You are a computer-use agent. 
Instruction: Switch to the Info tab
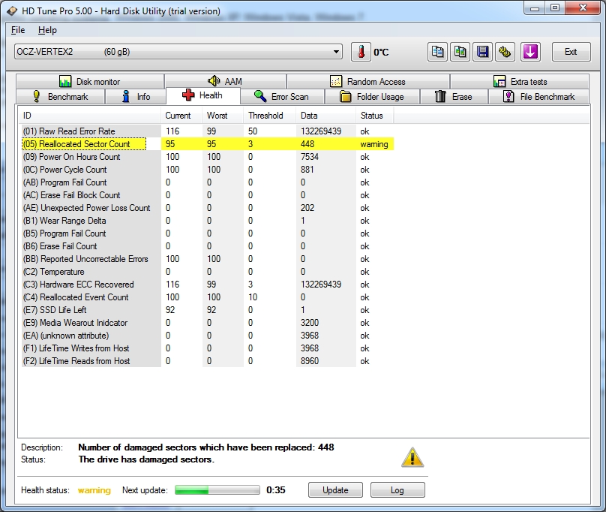tap(136, 97)
